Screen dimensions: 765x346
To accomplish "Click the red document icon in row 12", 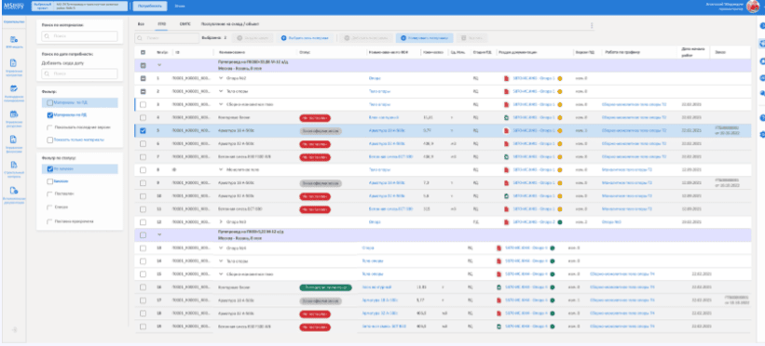I will (x=506, y=222).
